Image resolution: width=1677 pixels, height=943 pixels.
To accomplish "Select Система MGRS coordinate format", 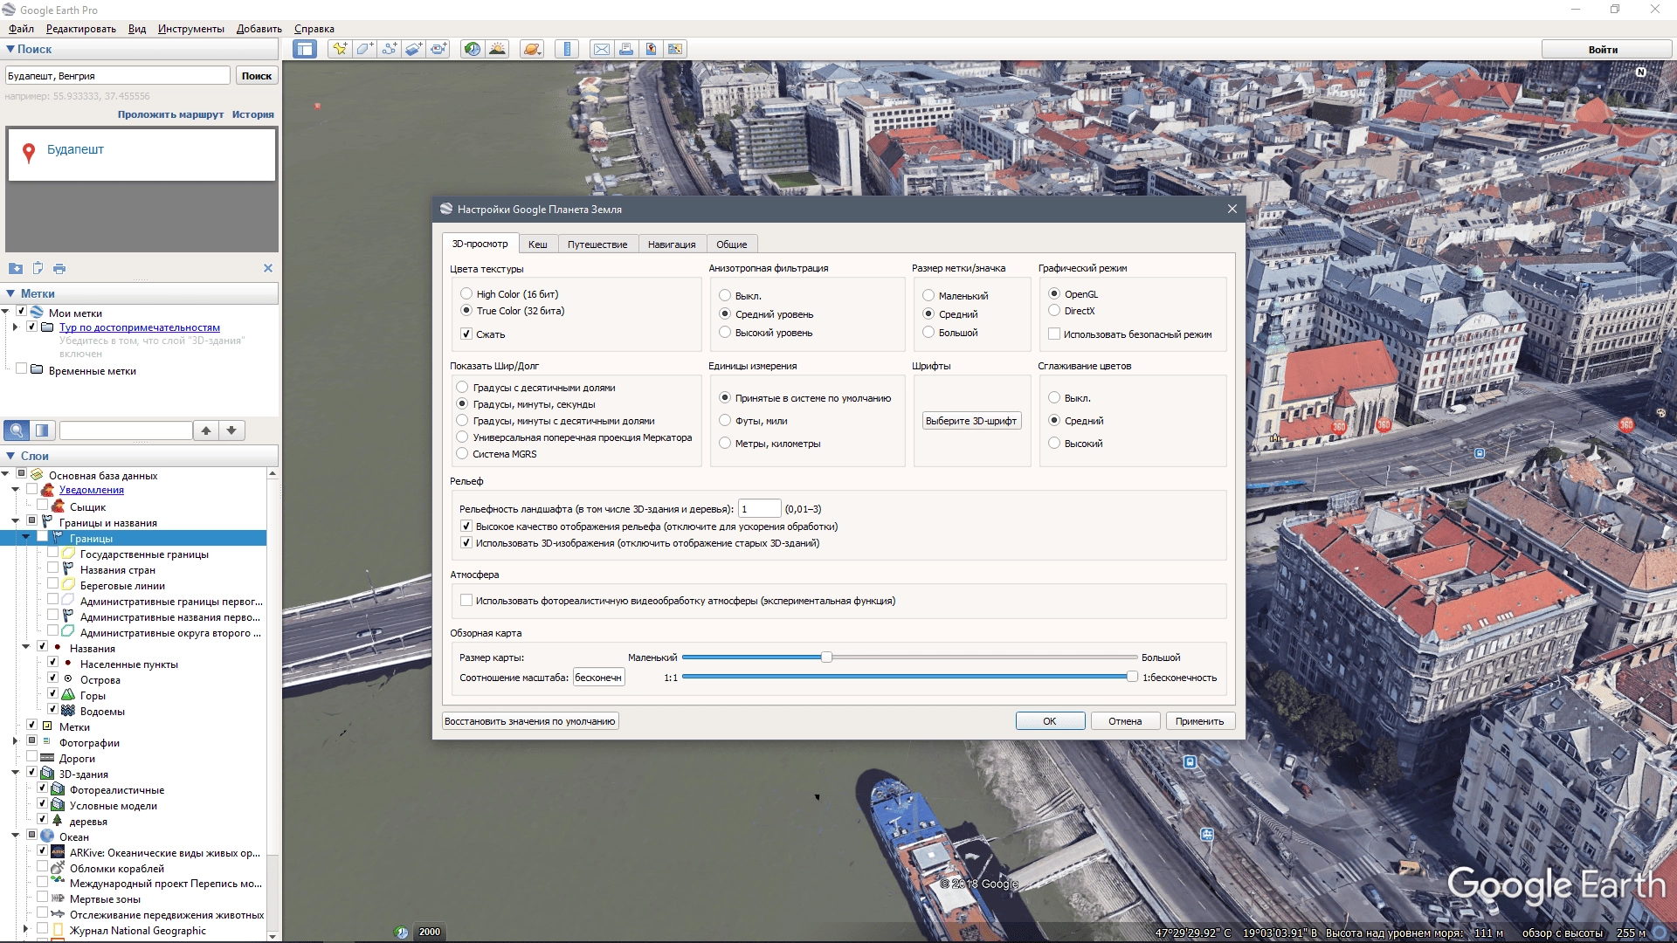I will coord(462,454).
